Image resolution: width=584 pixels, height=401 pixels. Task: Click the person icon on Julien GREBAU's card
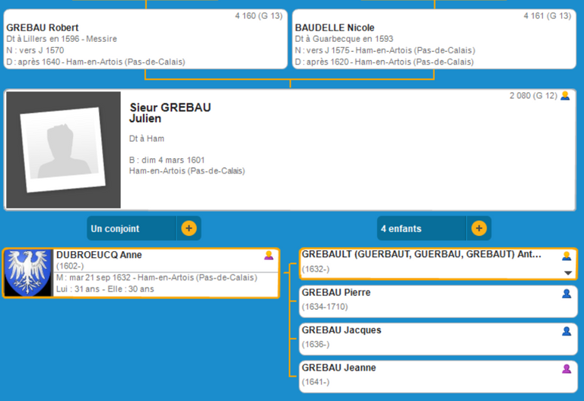565,96
